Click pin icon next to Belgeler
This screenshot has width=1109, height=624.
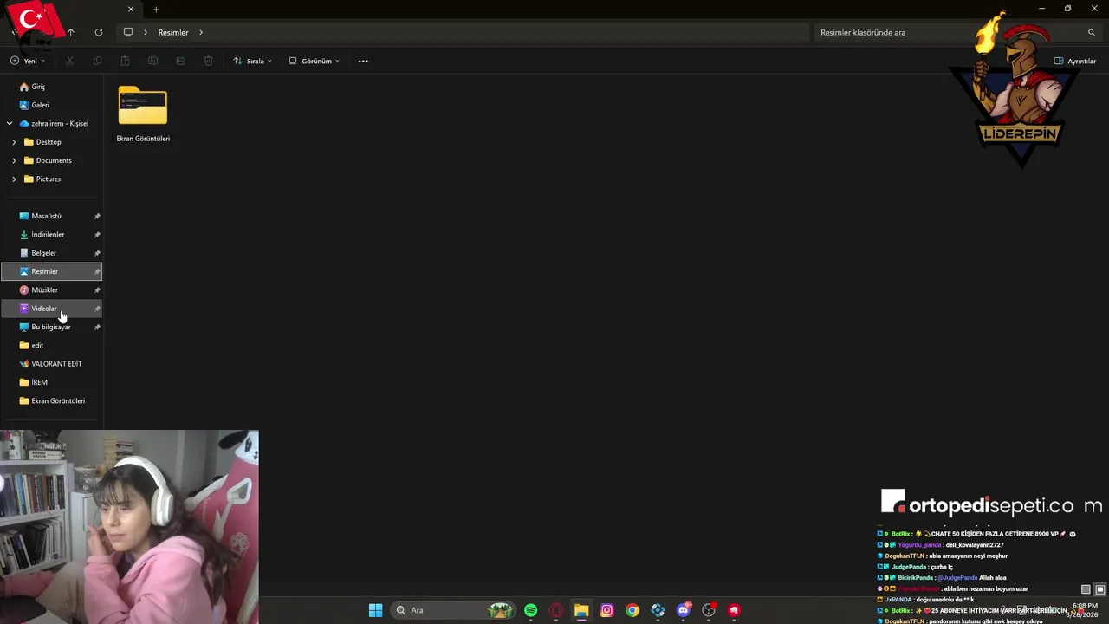(x=97, y=253)
